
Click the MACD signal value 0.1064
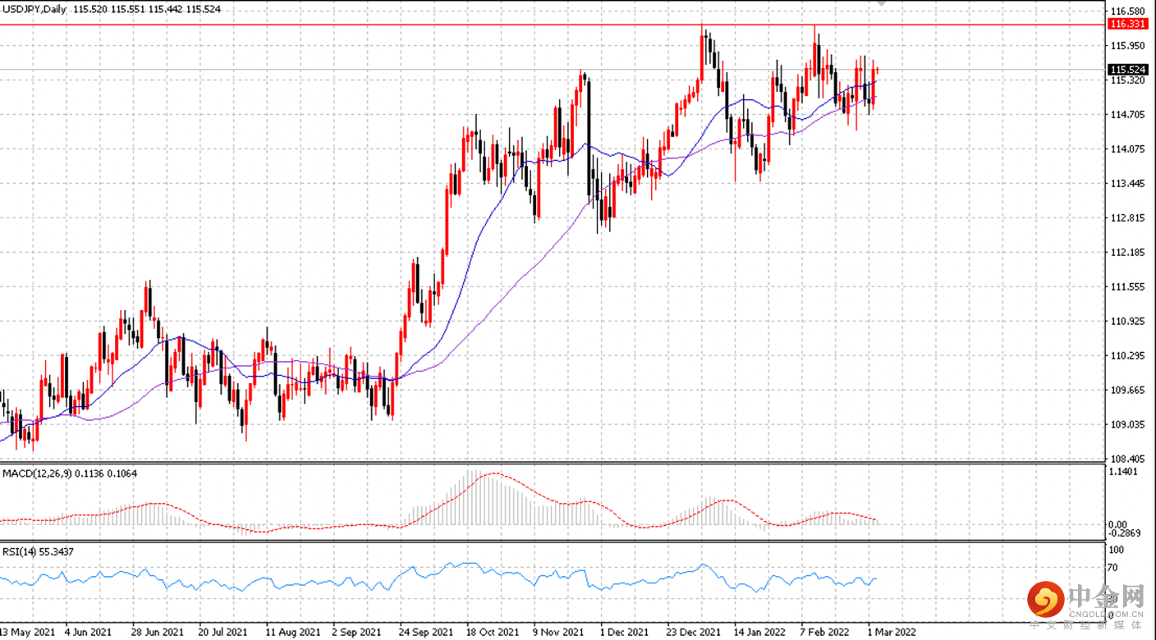(122, 474)
